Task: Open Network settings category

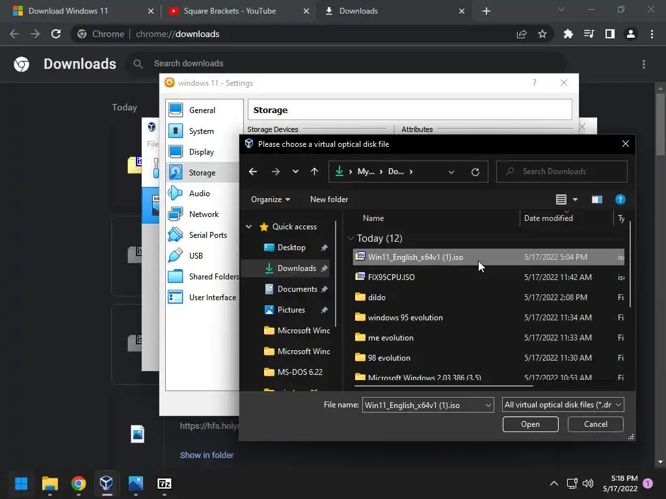Action: point(204,214)
